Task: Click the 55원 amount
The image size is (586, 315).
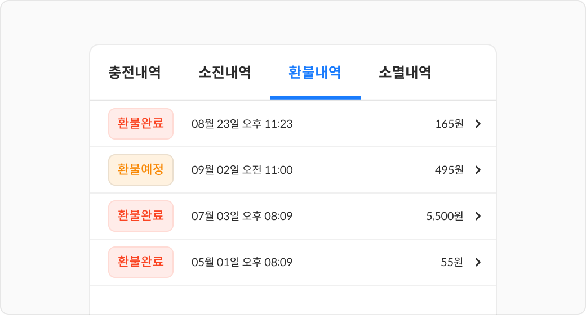Action: [452, 262]
